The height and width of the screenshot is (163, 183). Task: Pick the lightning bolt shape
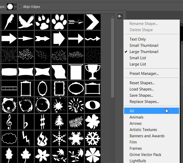(x=26, y=139)
